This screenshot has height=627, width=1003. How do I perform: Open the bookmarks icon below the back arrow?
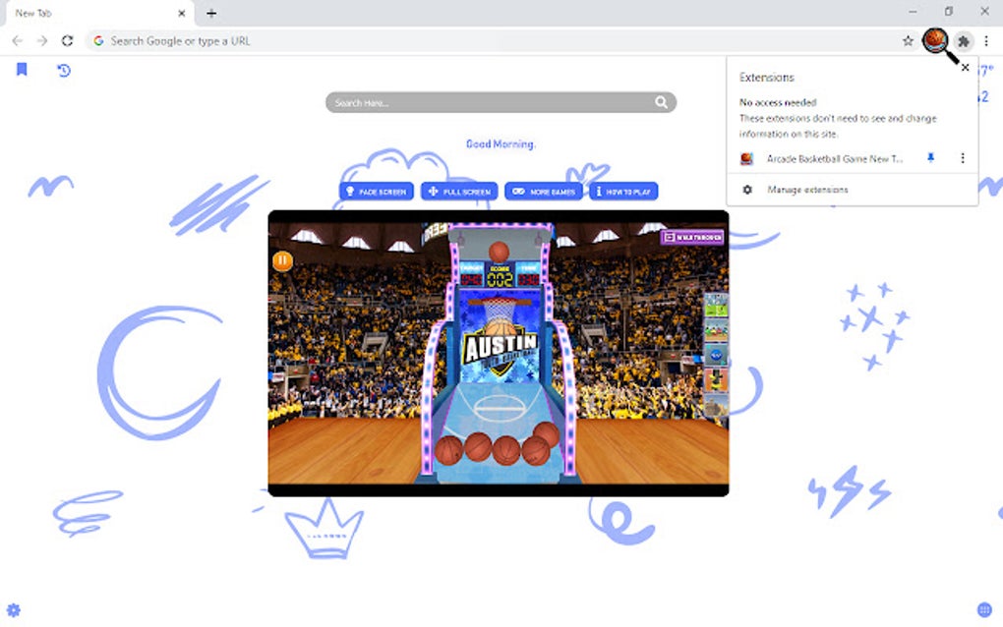22,70
